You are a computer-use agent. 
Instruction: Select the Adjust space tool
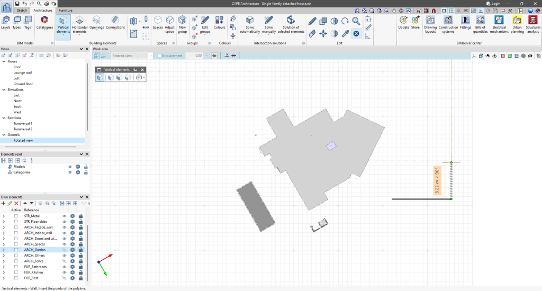tap(169, 23)
